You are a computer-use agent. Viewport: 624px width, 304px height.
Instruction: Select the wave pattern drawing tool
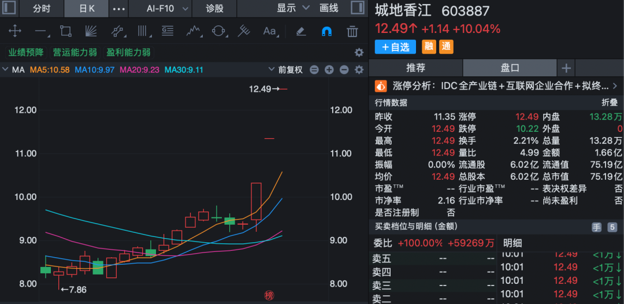193,31
